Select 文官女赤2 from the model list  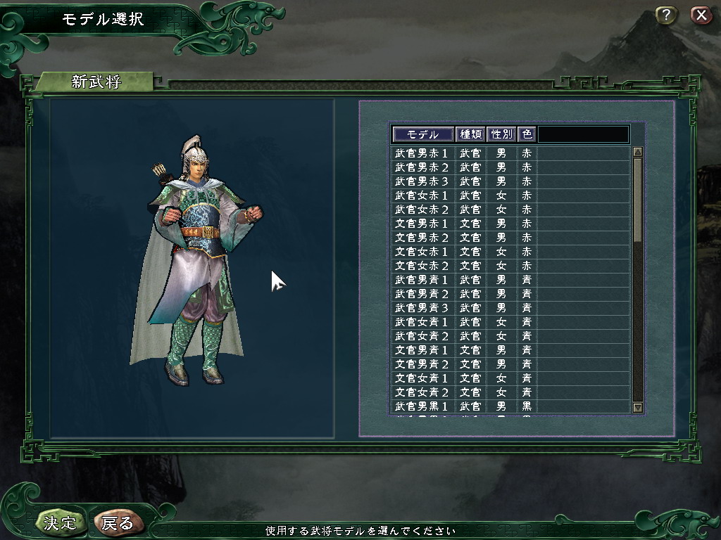tap(510, 266)
